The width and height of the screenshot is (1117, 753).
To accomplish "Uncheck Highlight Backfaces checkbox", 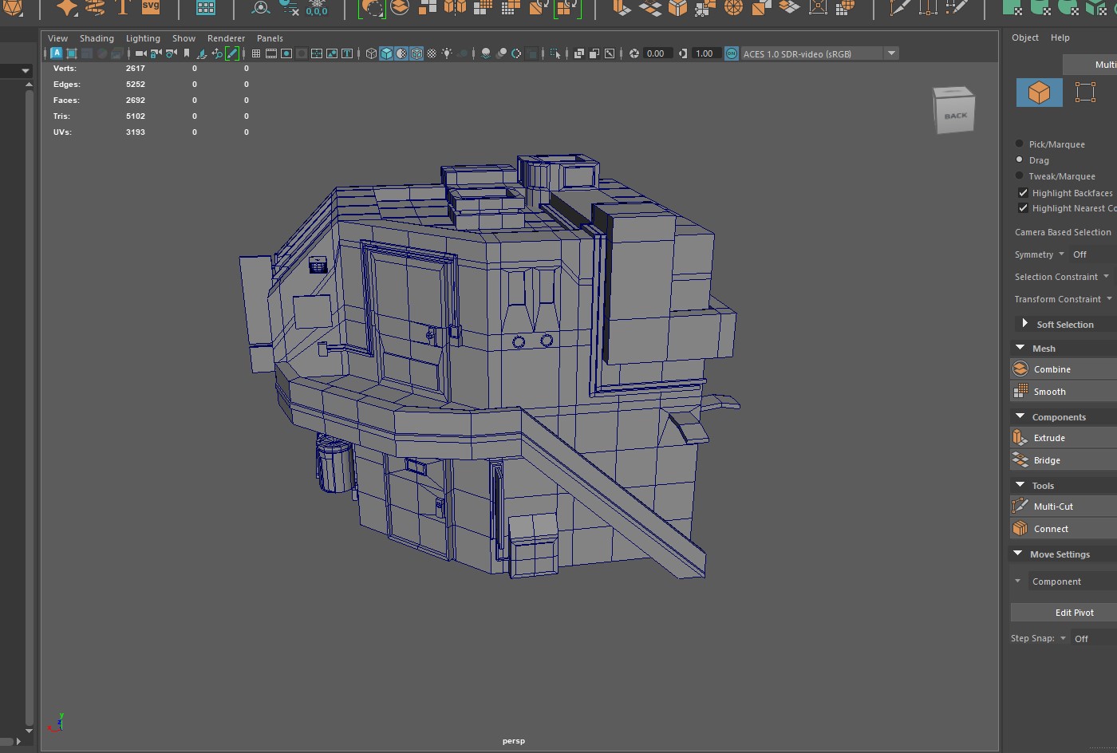I will click(1023, 193).
